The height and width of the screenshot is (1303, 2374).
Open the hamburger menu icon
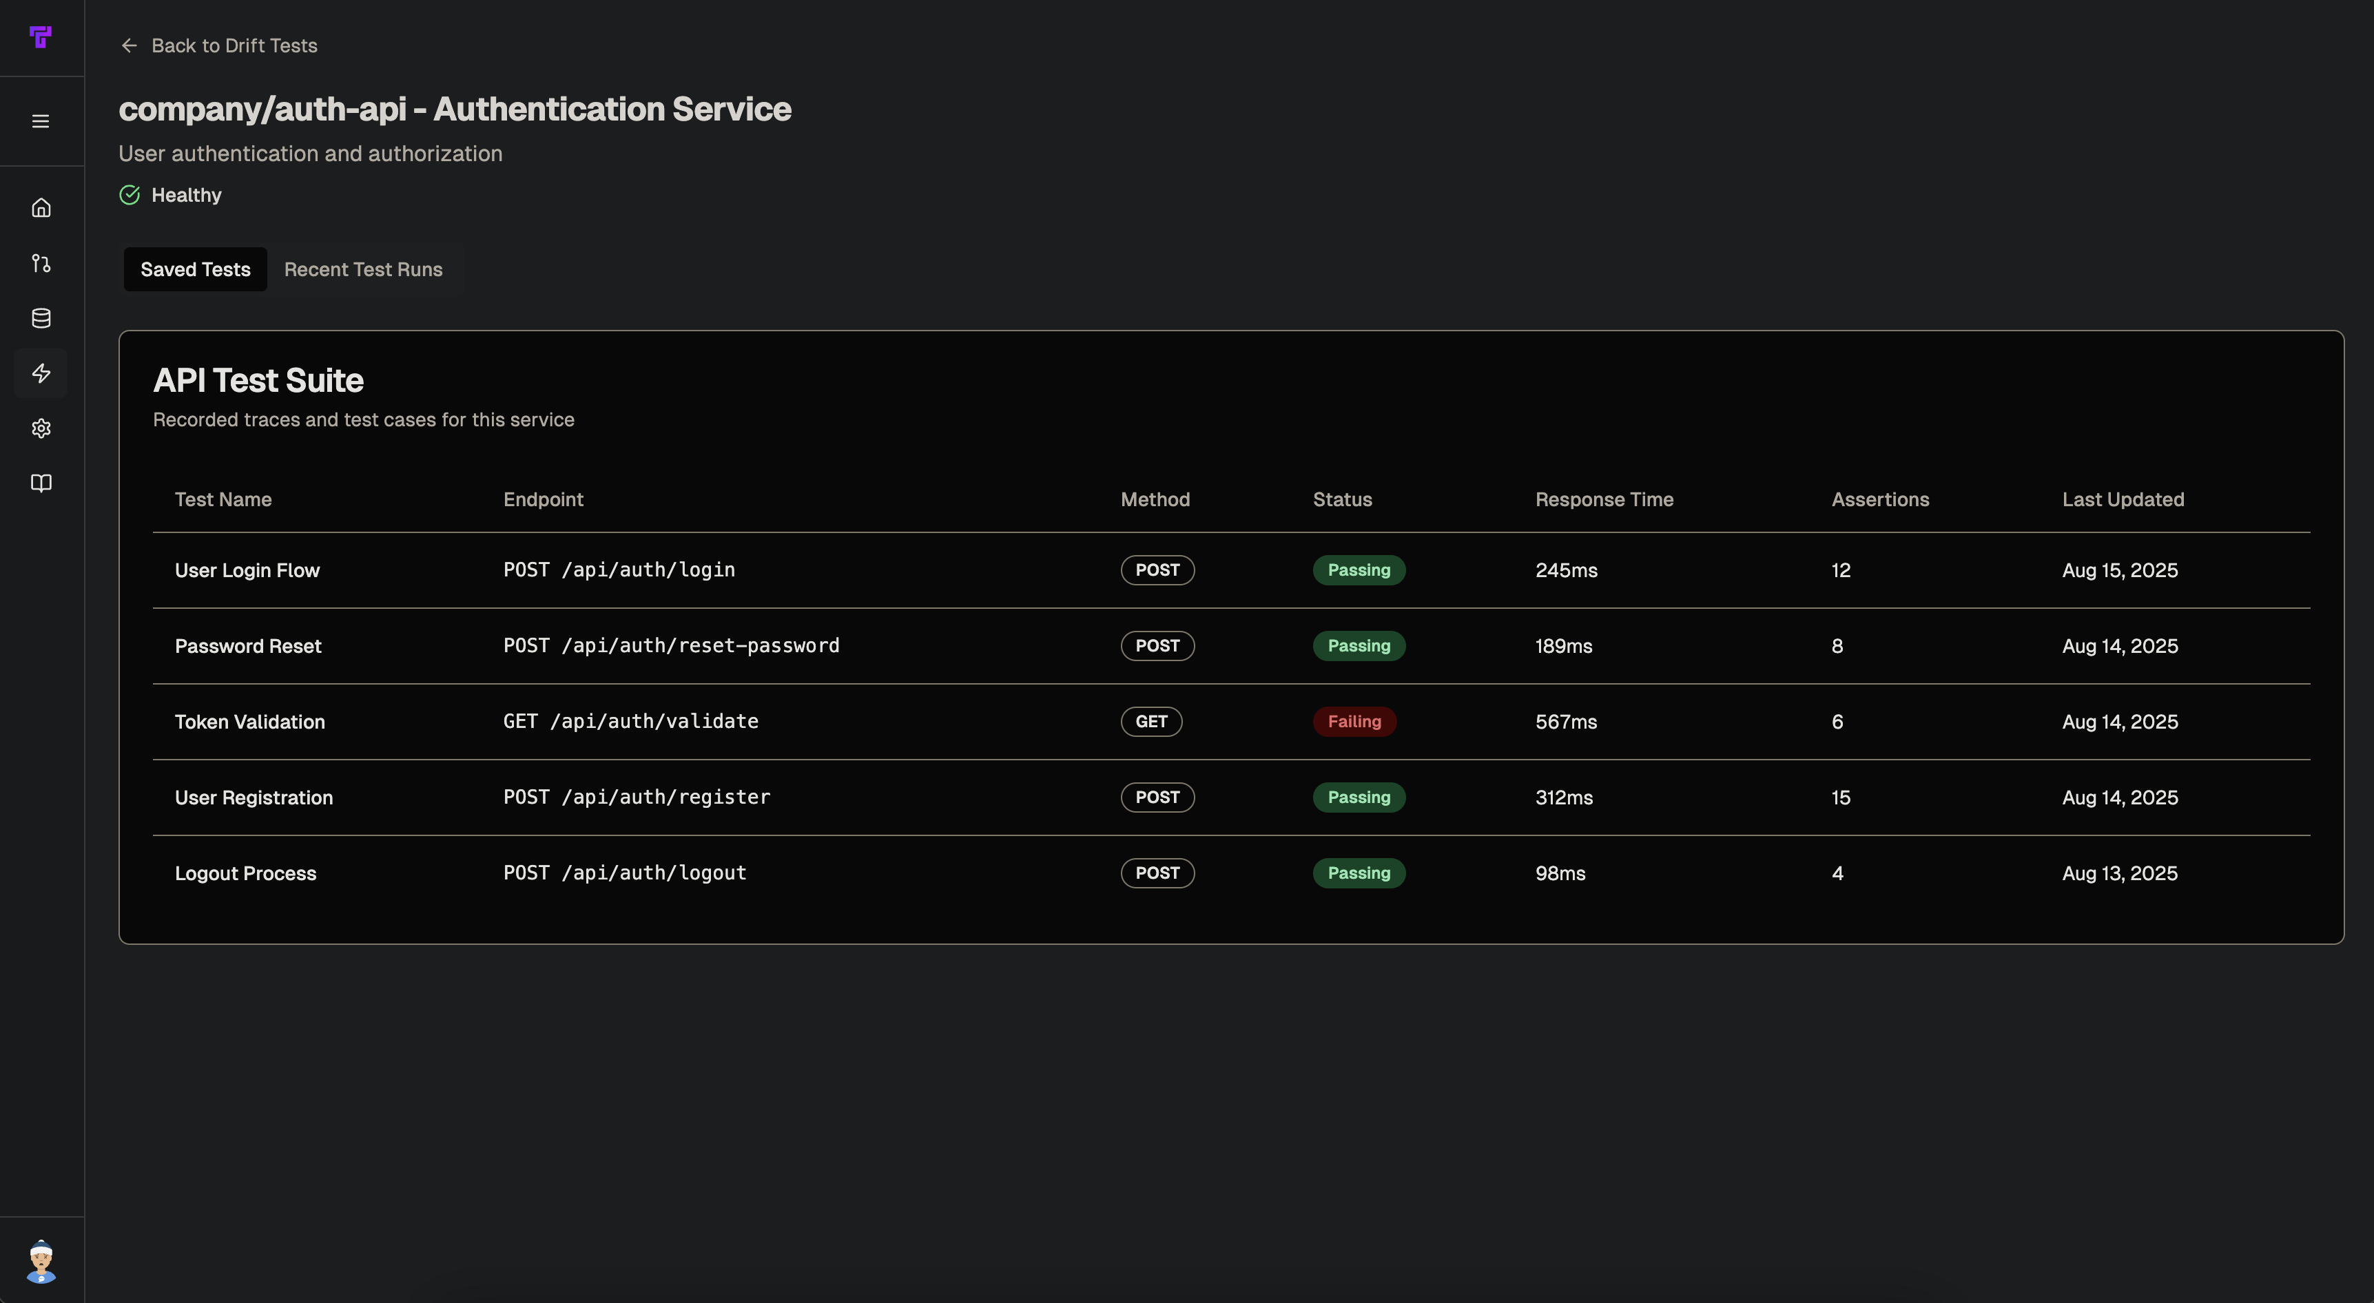[x=41, y=120]
